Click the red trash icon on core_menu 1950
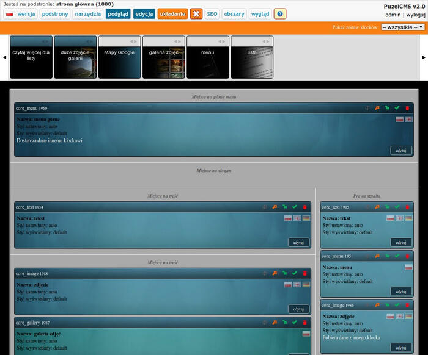Viewport: 428px width, 355px height. (x=407, y=108)
